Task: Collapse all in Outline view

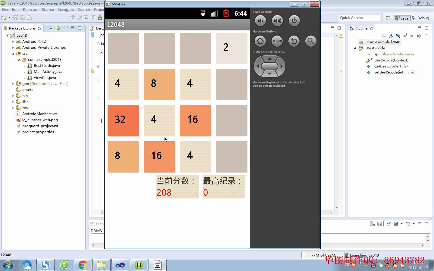Action: pos(384,36)
